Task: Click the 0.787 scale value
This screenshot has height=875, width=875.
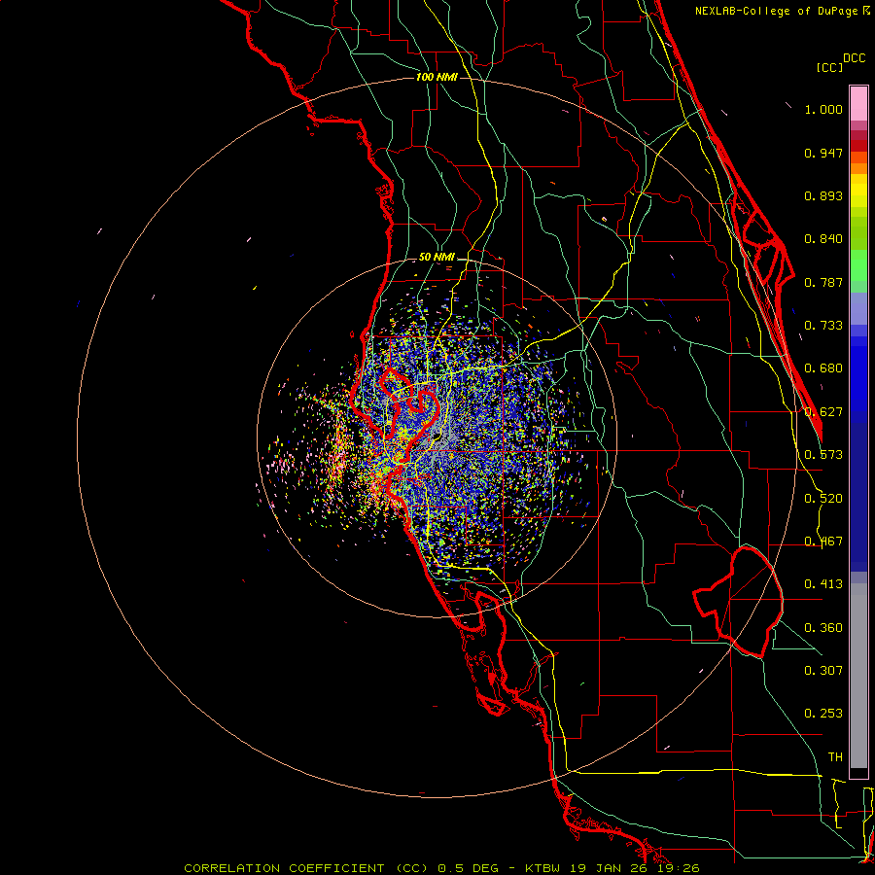Action: pyautogui.click(x=823, y=282)
